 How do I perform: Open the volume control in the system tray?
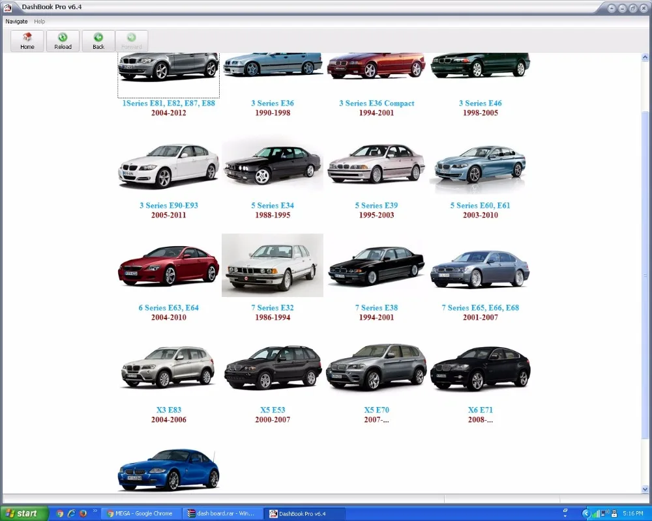coord(604,513)
